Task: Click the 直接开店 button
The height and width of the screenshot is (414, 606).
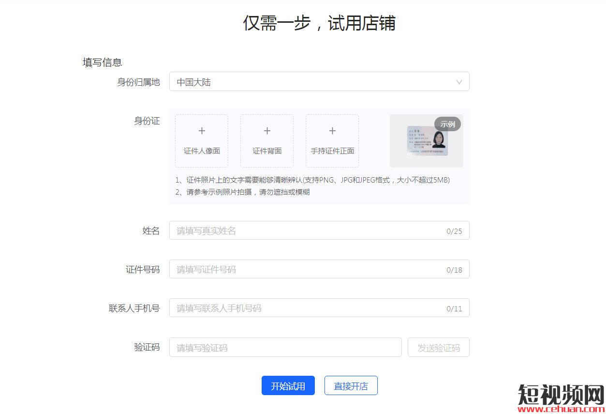Action: (351, 386)
